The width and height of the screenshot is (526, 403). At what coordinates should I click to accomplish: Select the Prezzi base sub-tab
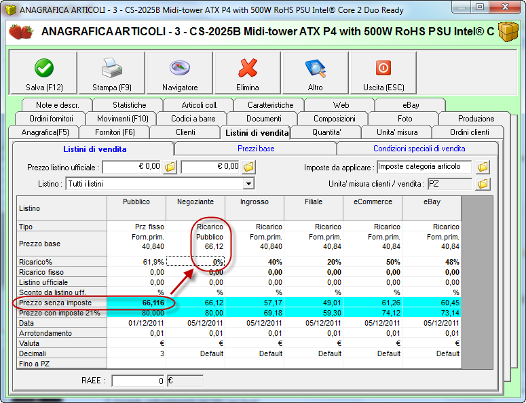256,149
